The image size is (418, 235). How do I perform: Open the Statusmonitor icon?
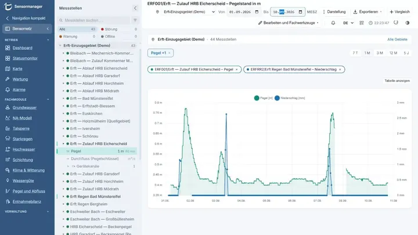[x=8, y=59]
